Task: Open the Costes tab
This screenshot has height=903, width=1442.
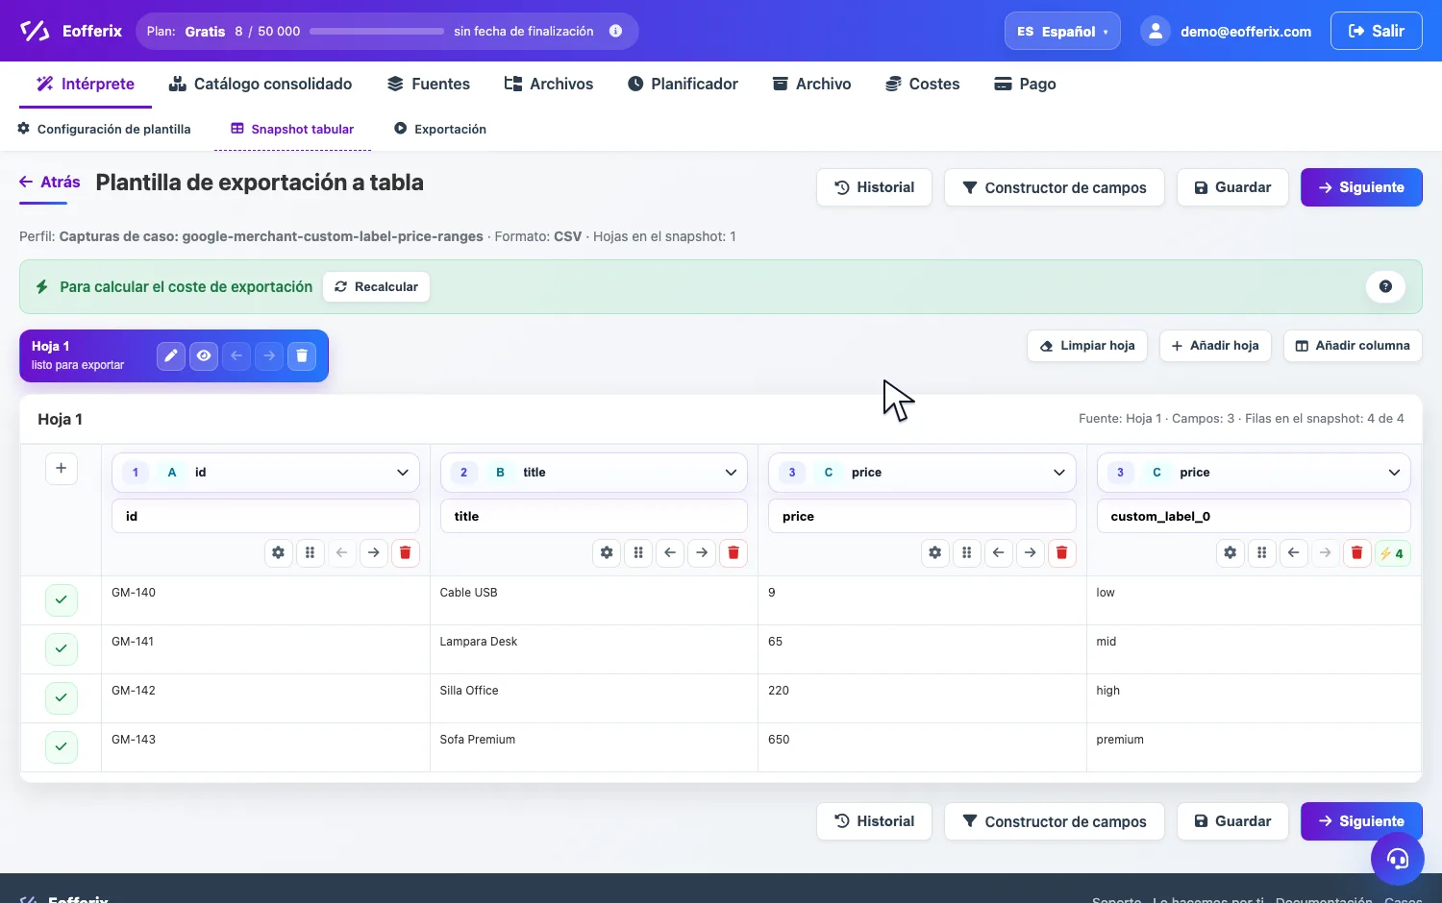Action: point(922,84)
